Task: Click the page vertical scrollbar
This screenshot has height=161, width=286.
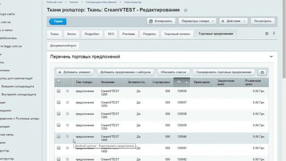Action: [284, 39]
